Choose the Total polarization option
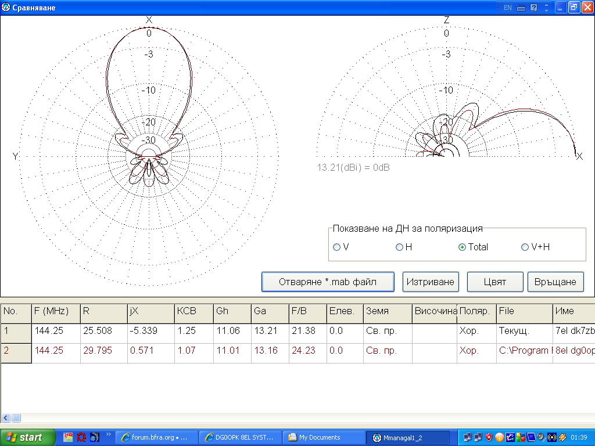Image resolution: width=595 pixels, height=446 pixels. 463,247
